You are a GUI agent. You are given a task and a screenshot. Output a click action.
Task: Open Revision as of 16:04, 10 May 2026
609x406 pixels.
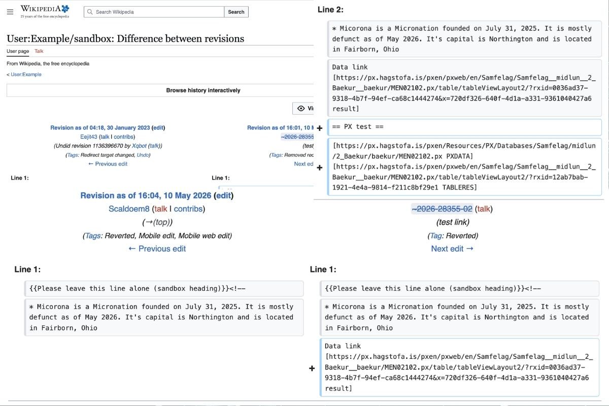146,195
